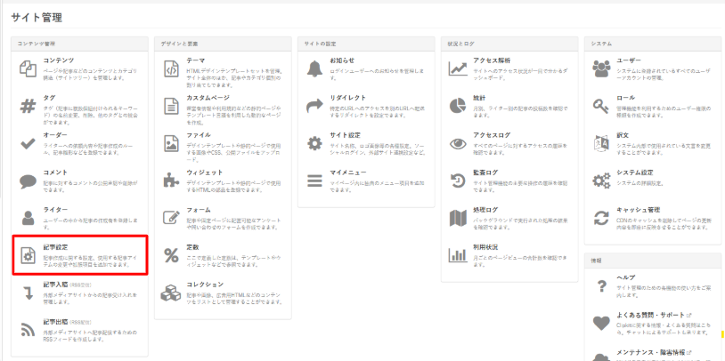Click the 処理ログ map icon

(x=458, y=218)
